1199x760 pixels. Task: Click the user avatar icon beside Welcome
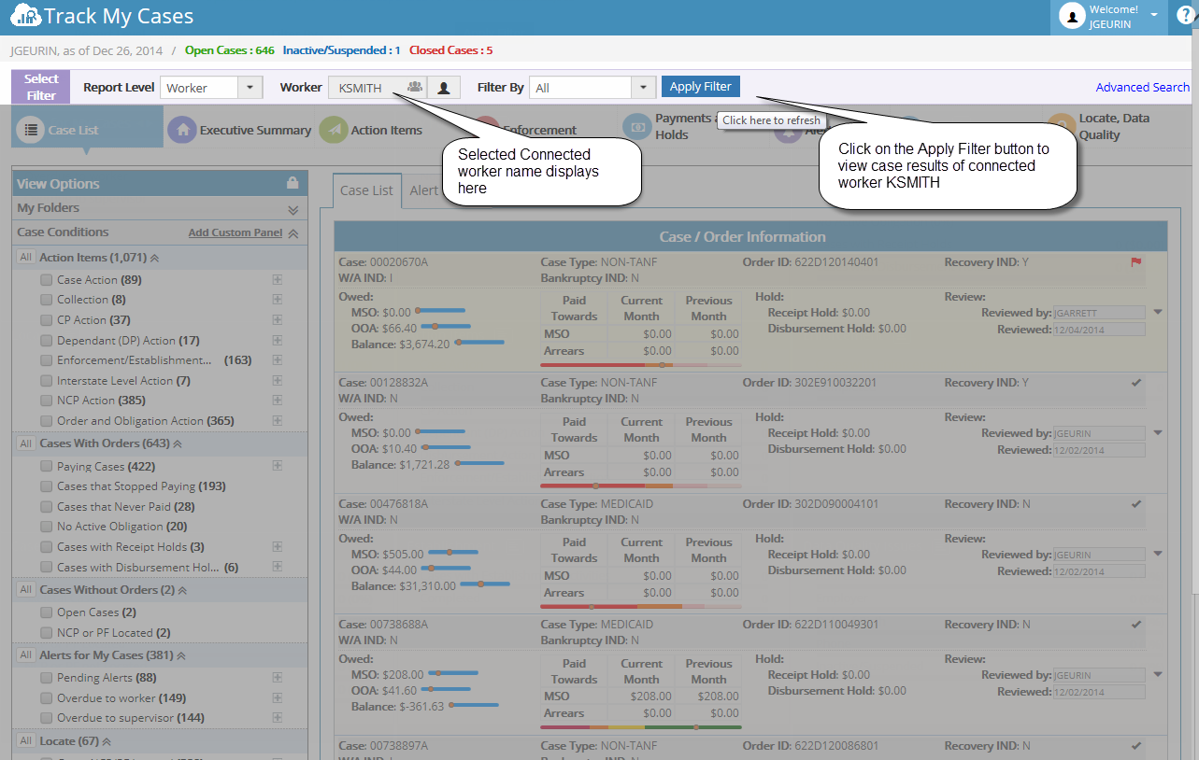click(1072, 17)
